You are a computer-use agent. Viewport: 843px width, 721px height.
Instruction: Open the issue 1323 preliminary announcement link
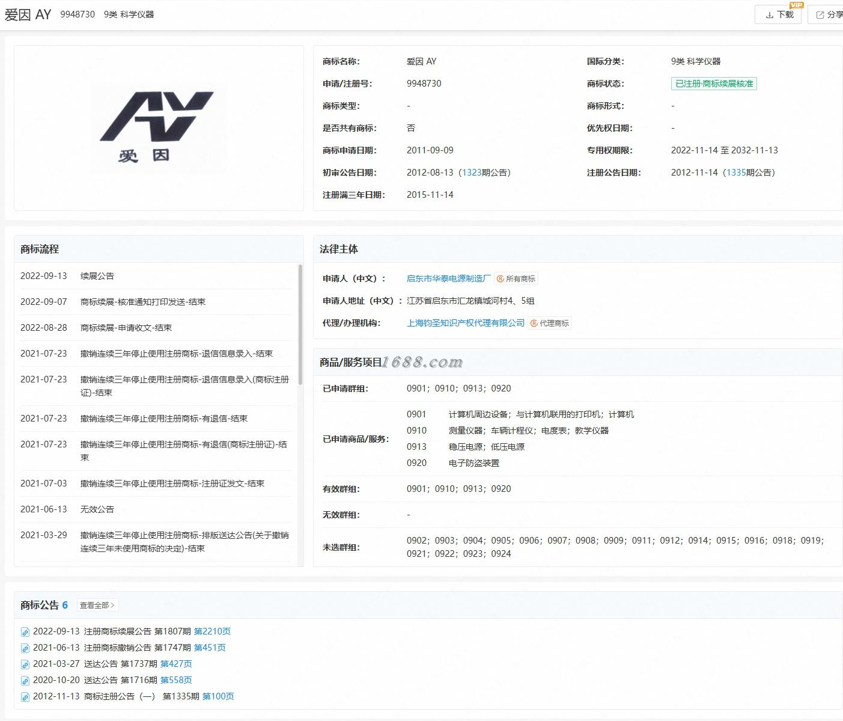point(472,173)
